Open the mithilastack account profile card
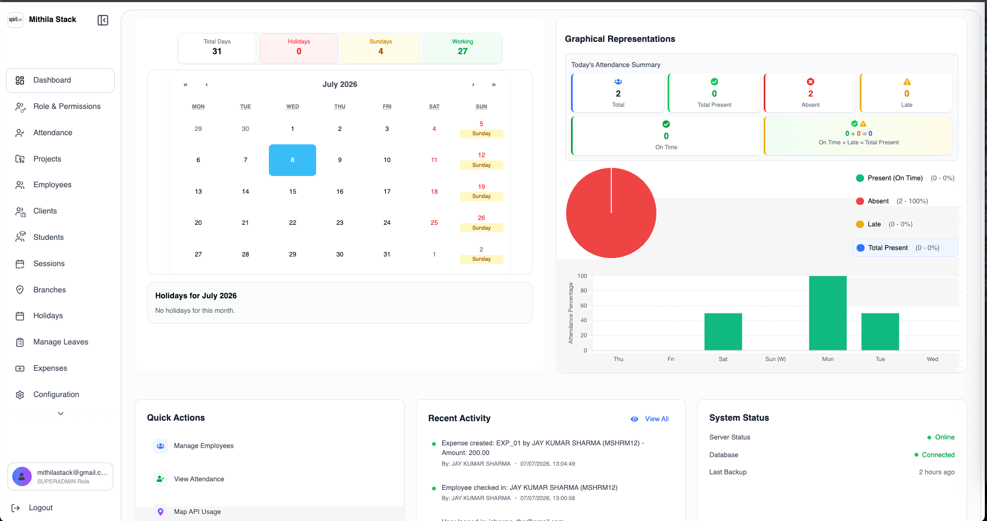Viewport: 987px width, 521px height. tap(60, 476)
